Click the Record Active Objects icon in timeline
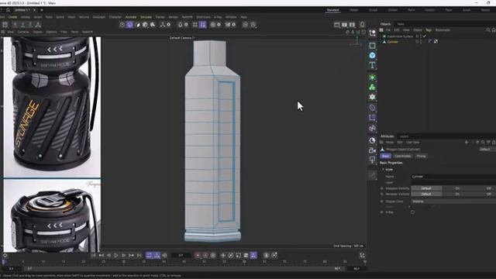Viewport: 496px width, 279px height. tap(198, 255)
